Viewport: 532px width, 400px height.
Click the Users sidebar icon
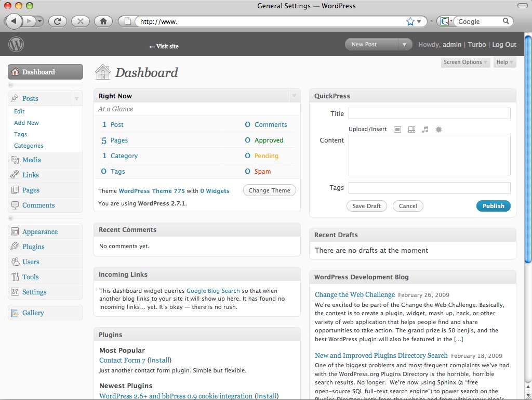[x=15, y=262]
